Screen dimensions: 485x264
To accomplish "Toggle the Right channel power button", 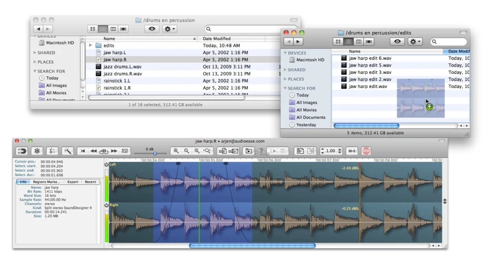I will click(x=106, y=205).
